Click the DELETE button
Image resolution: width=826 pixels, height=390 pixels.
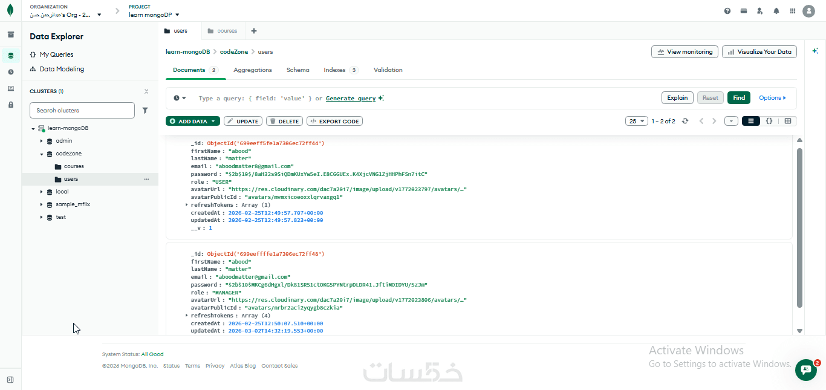click(x=284, y=121)
